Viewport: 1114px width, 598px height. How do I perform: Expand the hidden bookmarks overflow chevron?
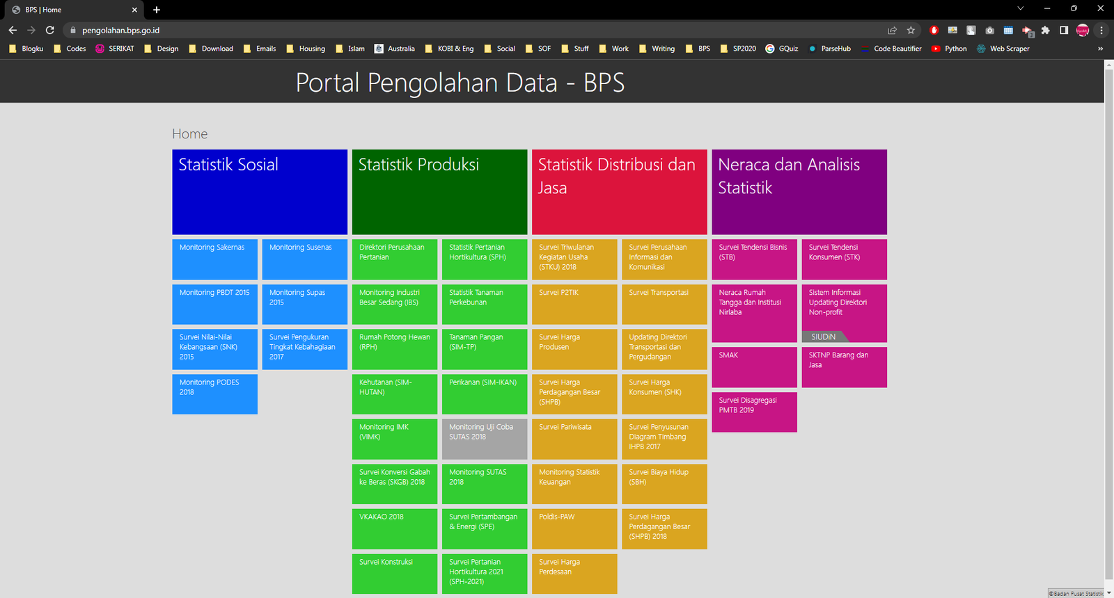1100,49
